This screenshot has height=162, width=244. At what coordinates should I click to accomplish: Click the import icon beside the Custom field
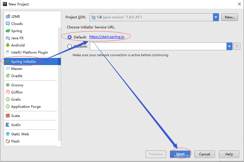pyautogui.click(x=237, y=46)
